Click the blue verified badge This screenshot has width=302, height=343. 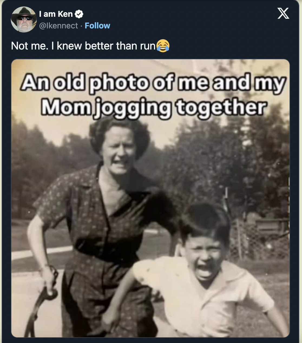click(79, 14)
